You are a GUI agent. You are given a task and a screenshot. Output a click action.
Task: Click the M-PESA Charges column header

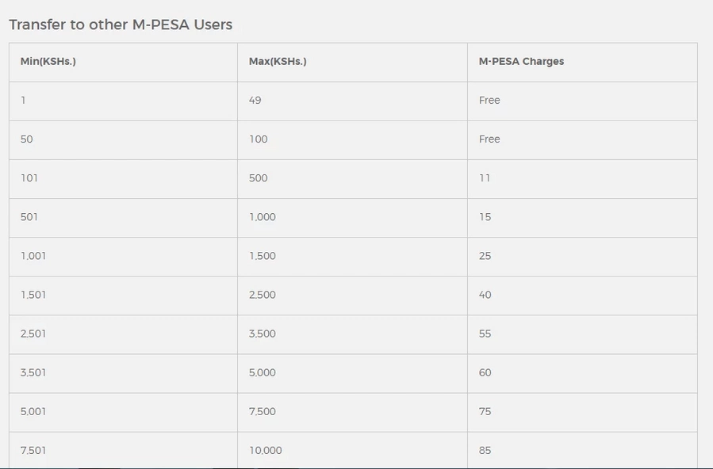click(521, 61)
